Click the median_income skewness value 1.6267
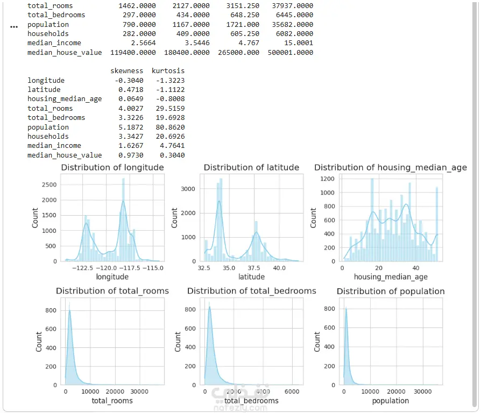The image size is (481, 413). pos(131,145)
